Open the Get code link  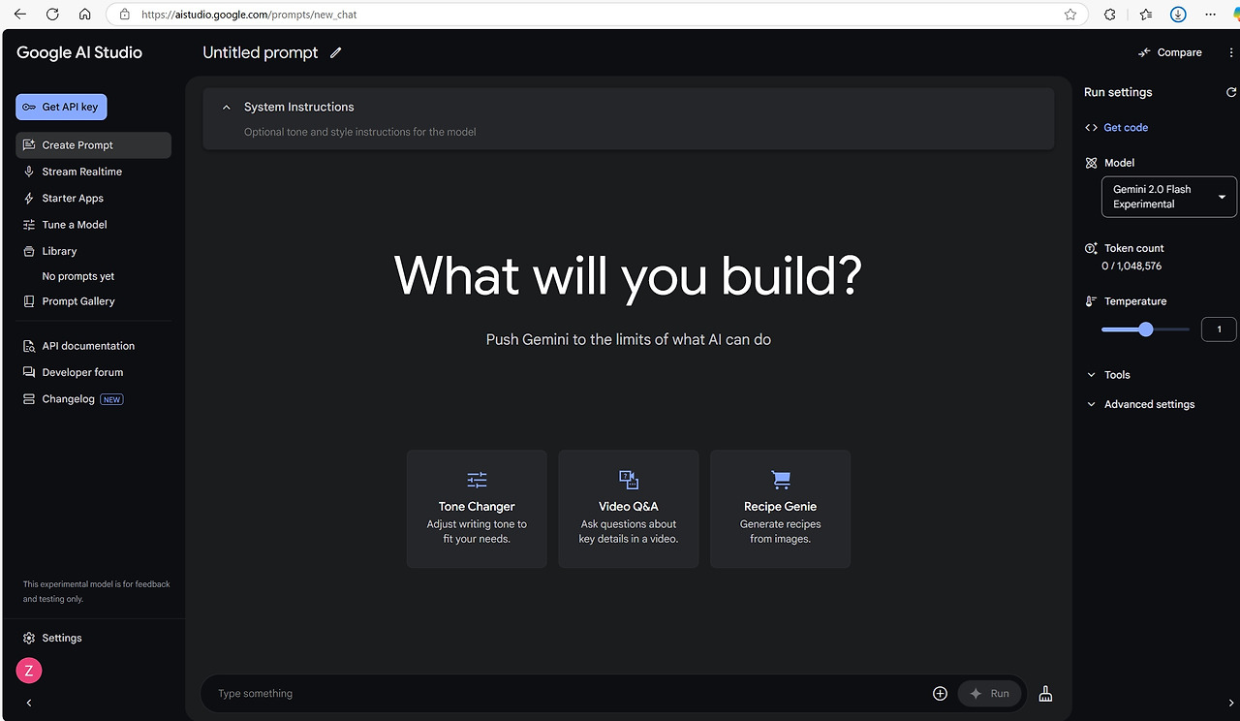click(x=1126, y=128)
